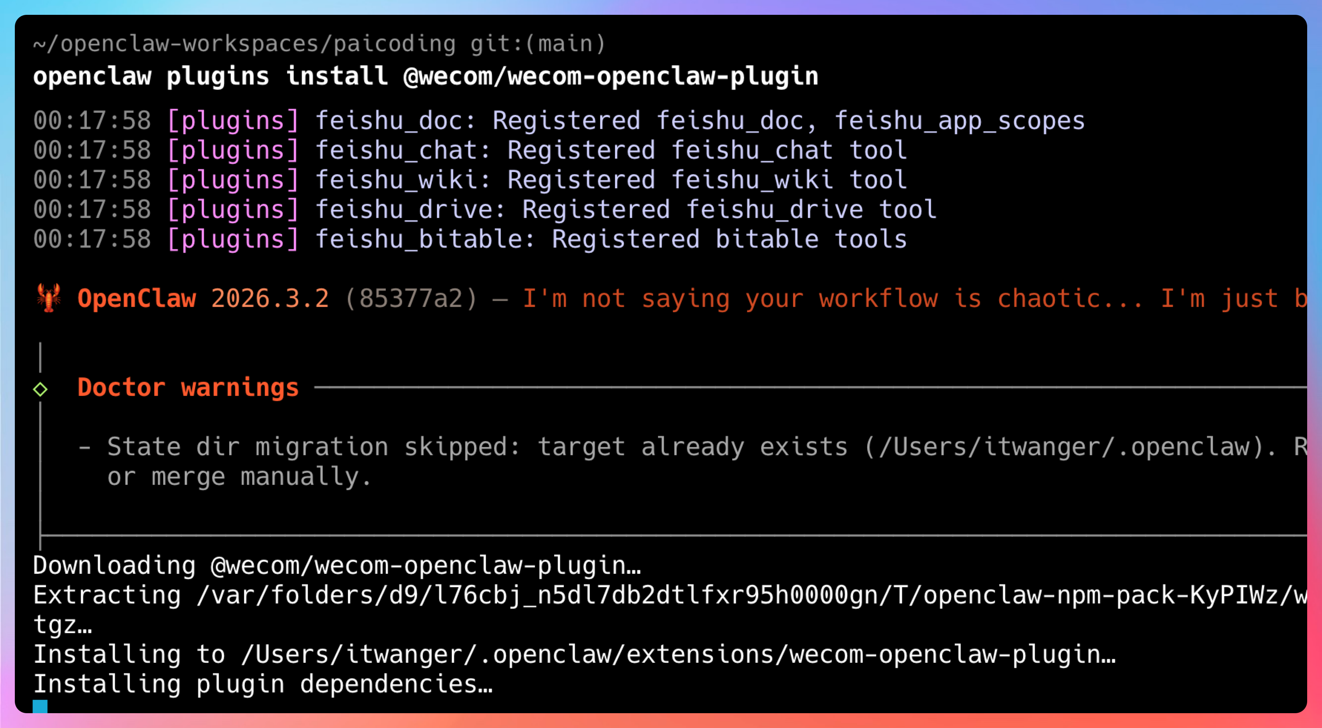Click the blue terminal cursor block
Image resolution: width=1322 pixels, height=728 pixels.
(40, 706)
